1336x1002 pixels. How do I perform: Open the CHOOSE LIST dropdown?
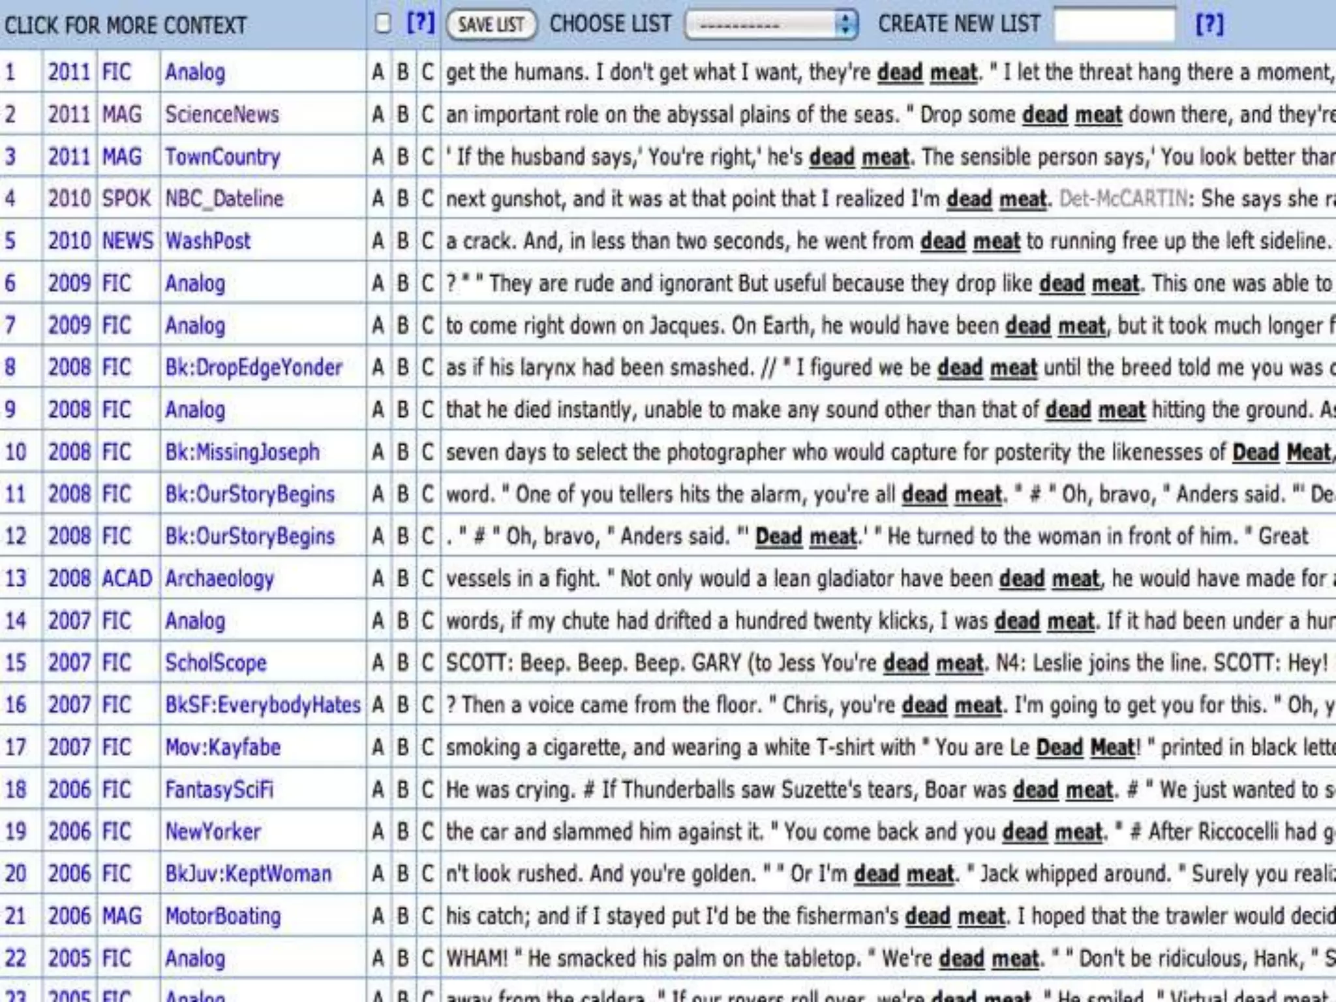(x=771, y=25)
